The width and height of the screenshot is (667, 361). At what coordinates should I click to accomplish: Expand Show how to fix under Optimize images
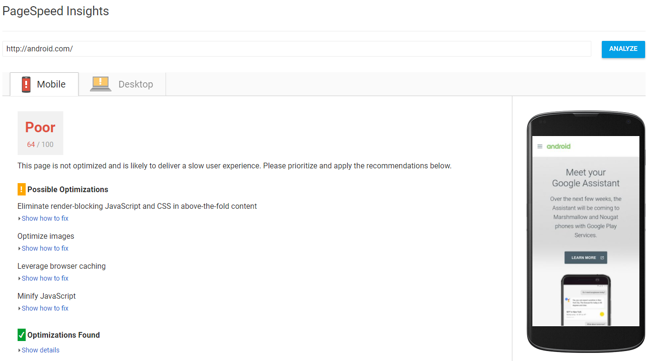(45, 248)
